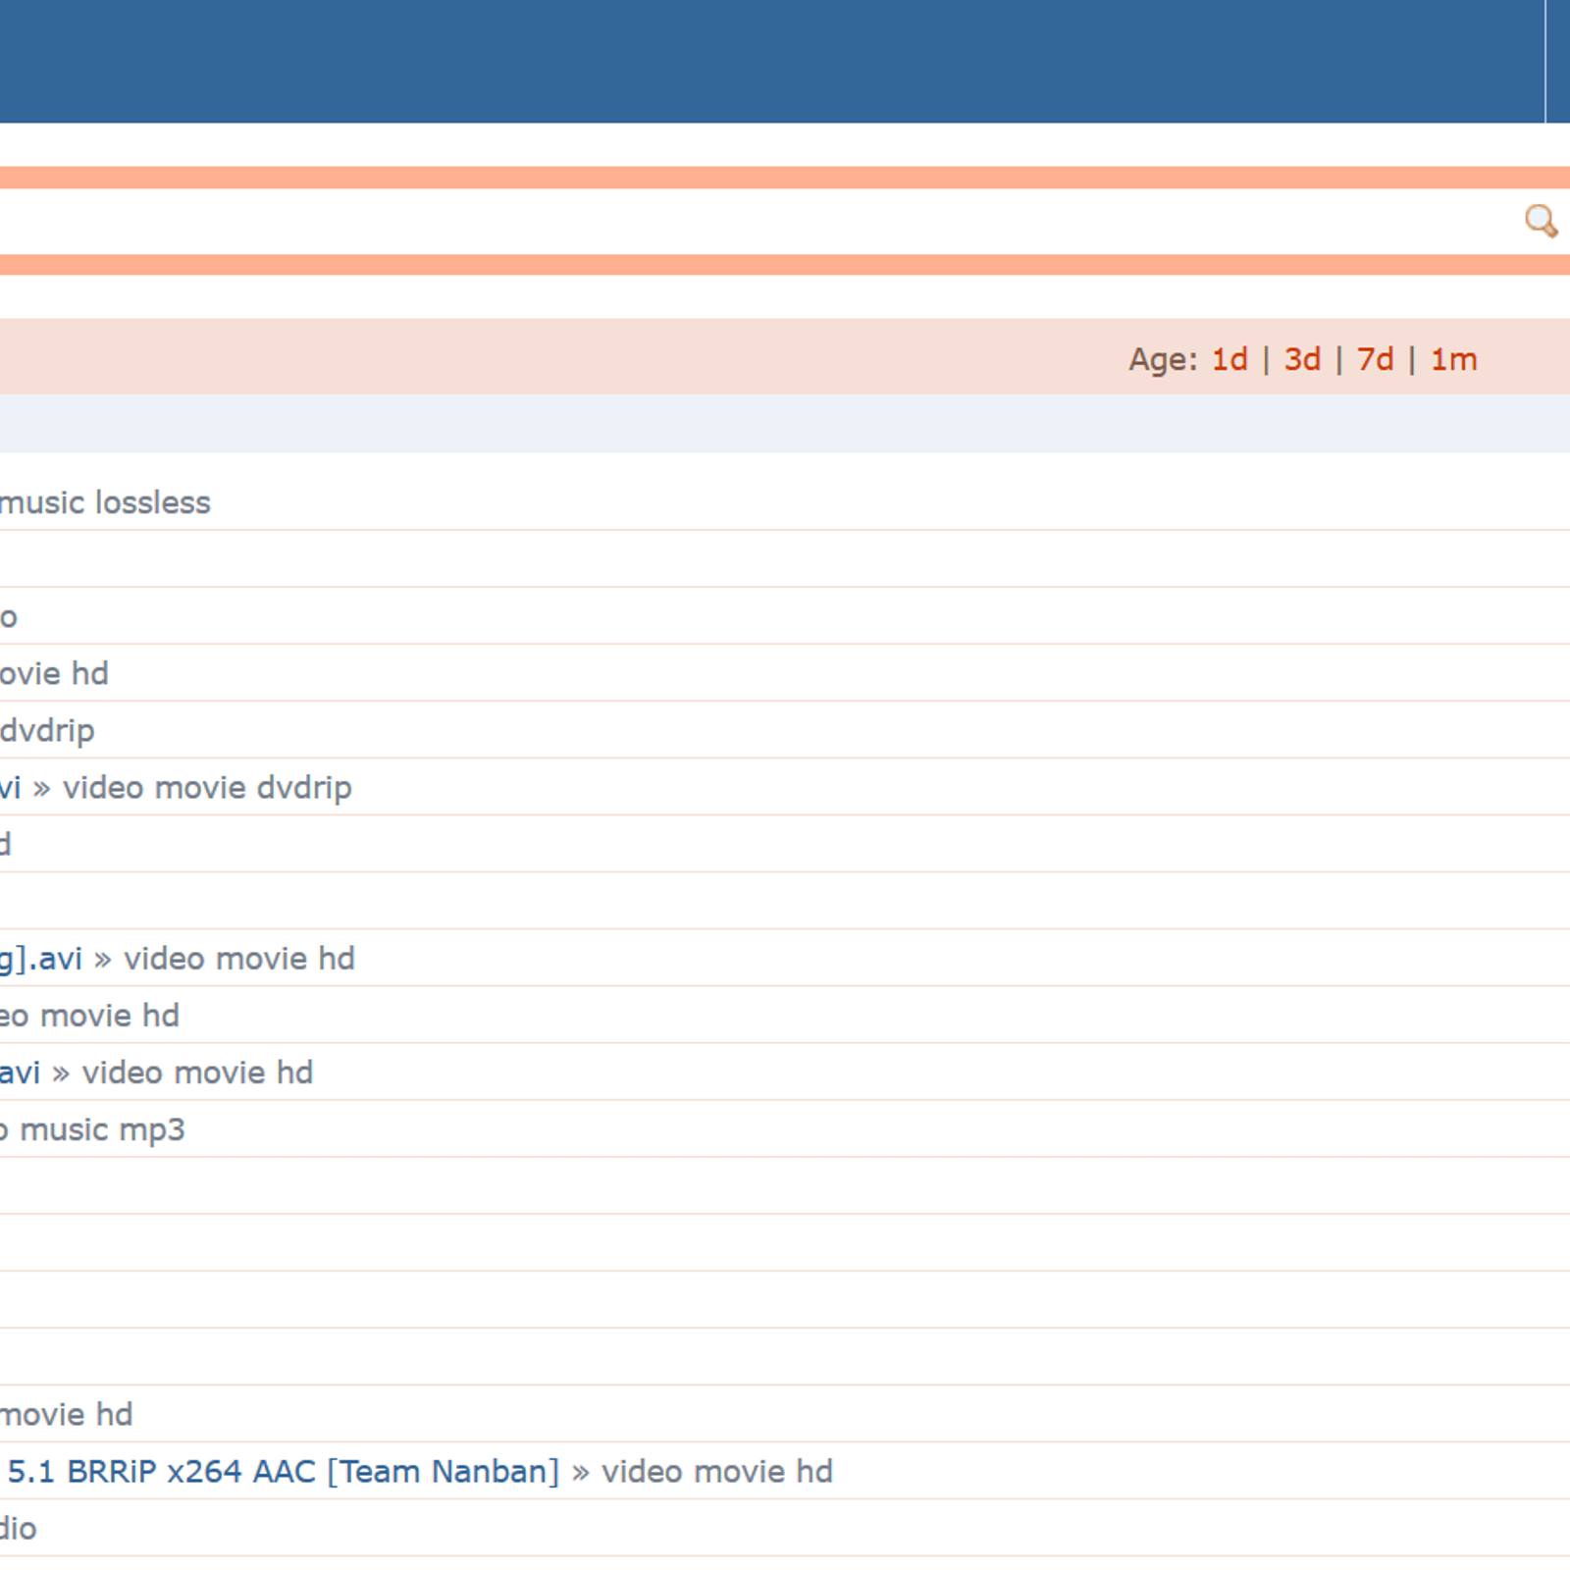Filter results by 3d age
Screen dimensions: 1570x1570
[x=1302, y=359]
